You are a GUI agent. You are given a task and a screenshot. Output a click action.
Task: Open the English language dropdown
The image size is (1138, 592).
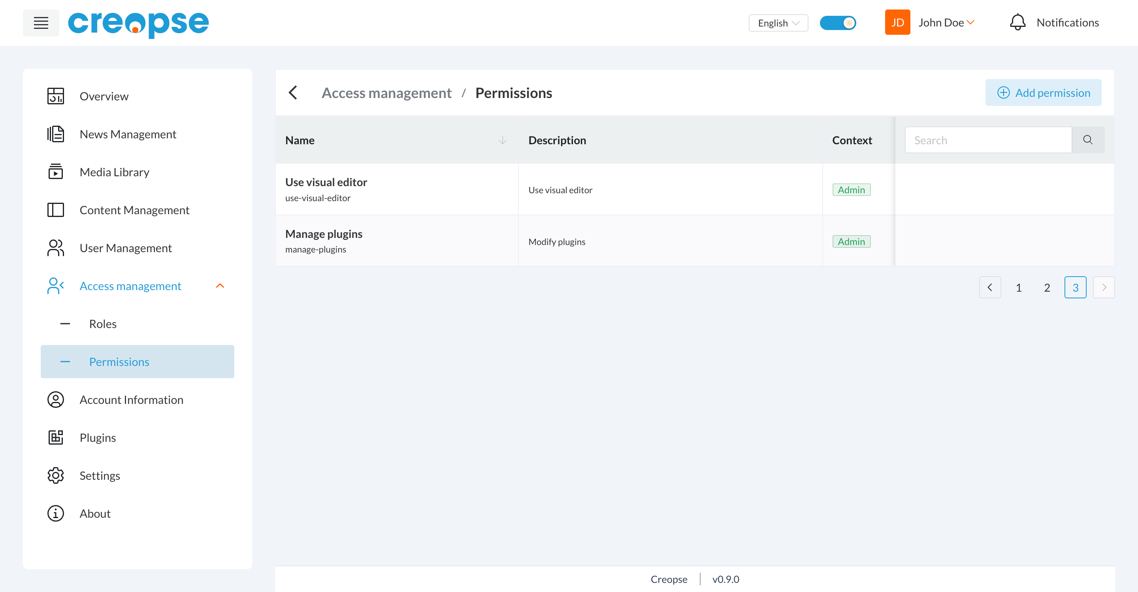[x=778, y=23]
